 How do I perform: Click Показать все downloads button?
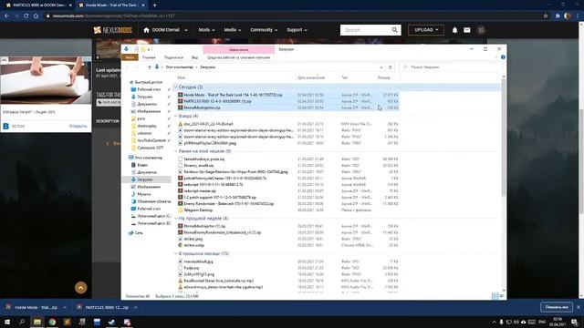(x=557, y=307)
